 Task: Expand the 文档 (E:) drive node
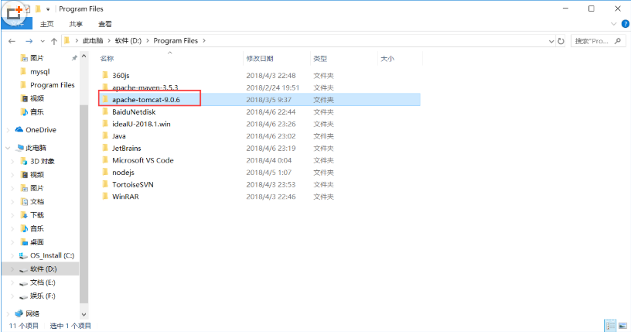[x=12, y=282]
